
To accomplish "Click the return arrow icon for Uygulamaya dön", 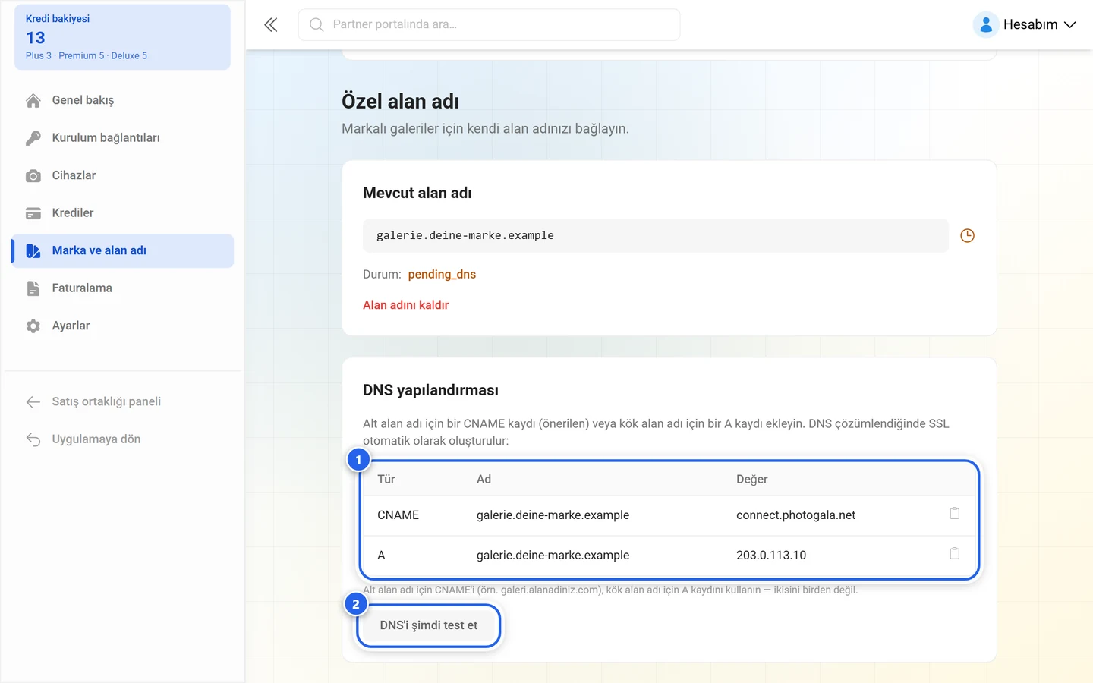I will [33, 439].
